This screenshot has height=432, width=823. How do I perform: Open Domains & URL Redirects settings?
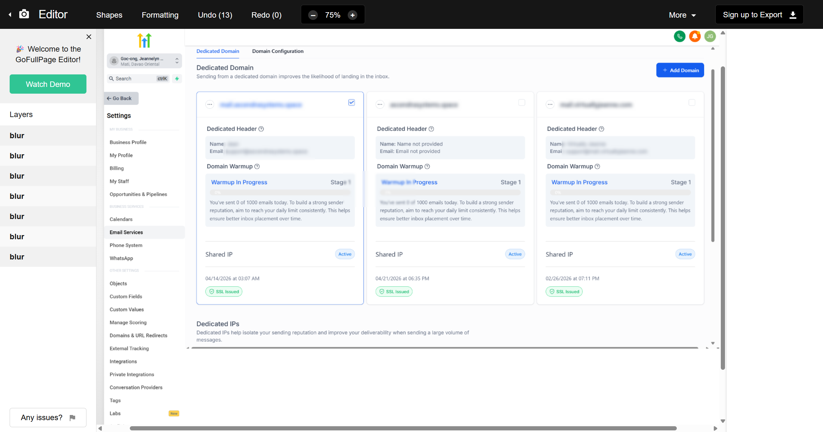(139, 335)
